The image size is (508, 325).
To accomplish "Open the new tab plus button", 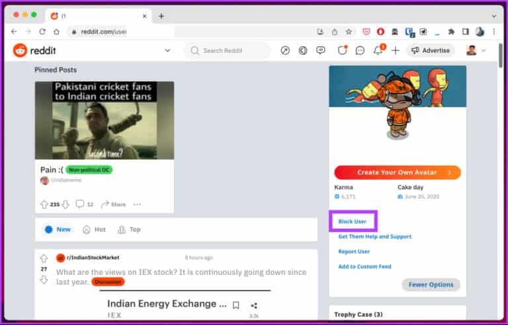I will (161, 17).
